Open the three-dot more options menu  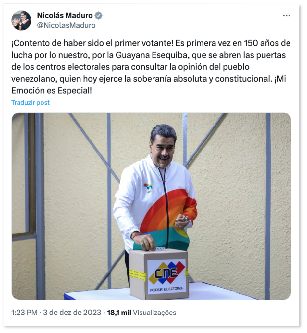point(286,16)
